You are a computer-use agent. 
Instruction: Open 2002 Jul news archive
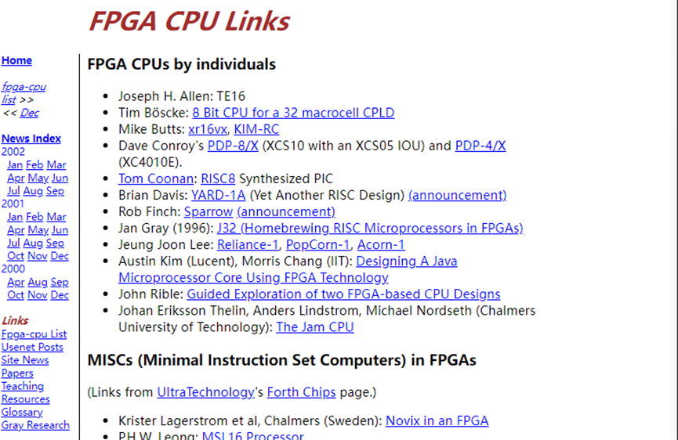click(x=13, y=191)
